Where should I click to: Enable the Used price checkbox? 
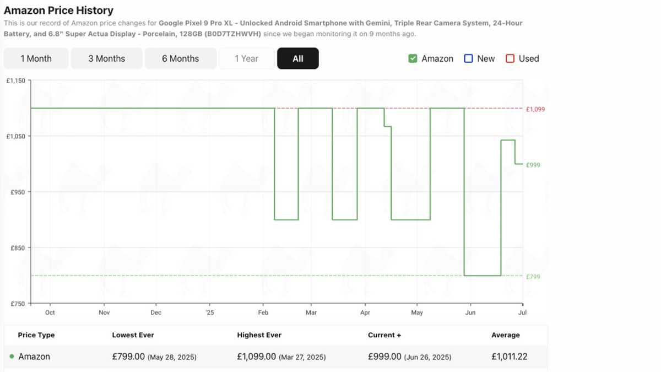pyautogui.click(x=510, y=58)
